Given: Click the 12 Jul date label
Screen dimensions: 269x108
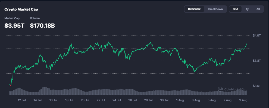Looking at the screenshot, I should coord(22,100).
